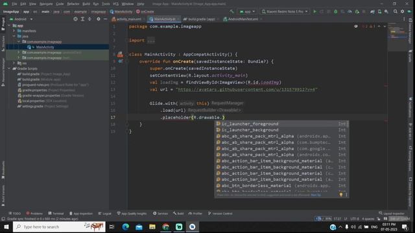Viewport: 415px width, 233px height.
Task: Open completion popup options three-dot icon
Action: click(346, 195)
